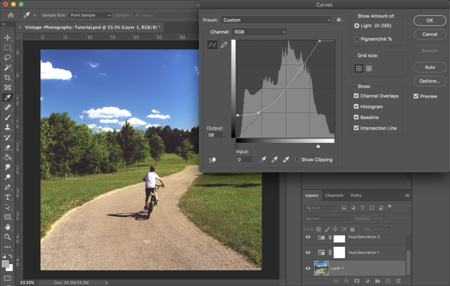
Task: Select the Type tool
Action: coord(7,197)
